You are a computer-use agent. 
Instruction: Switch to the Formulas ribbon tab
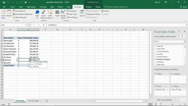click(43, 7)
